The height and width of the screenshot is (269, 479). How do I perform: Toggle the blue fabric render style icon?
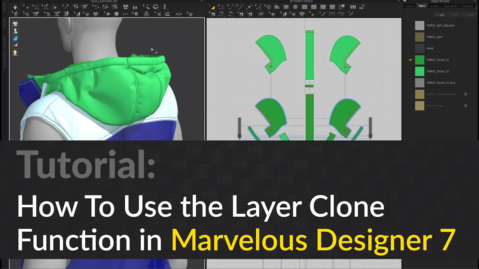tap(15, 38)
